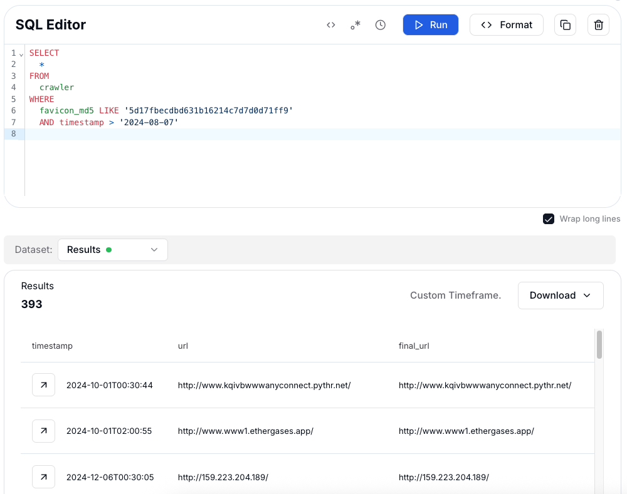Click the LIKE keyword on line 6
This screenshot has height=494, width=627.
pos(108,111)
